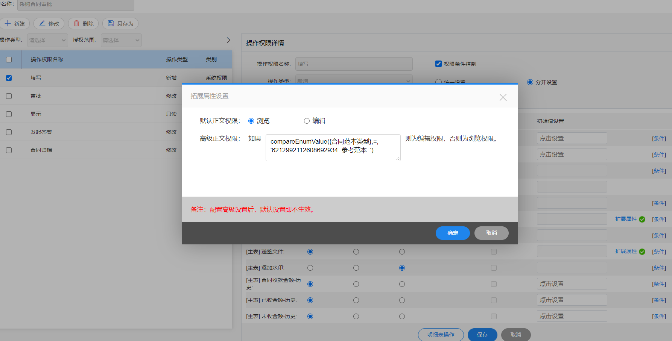Image resolution: width=672 pixels, height=341 pixels.
Task: Tick the checkbox in 添加水印 row
Action: 494,268
